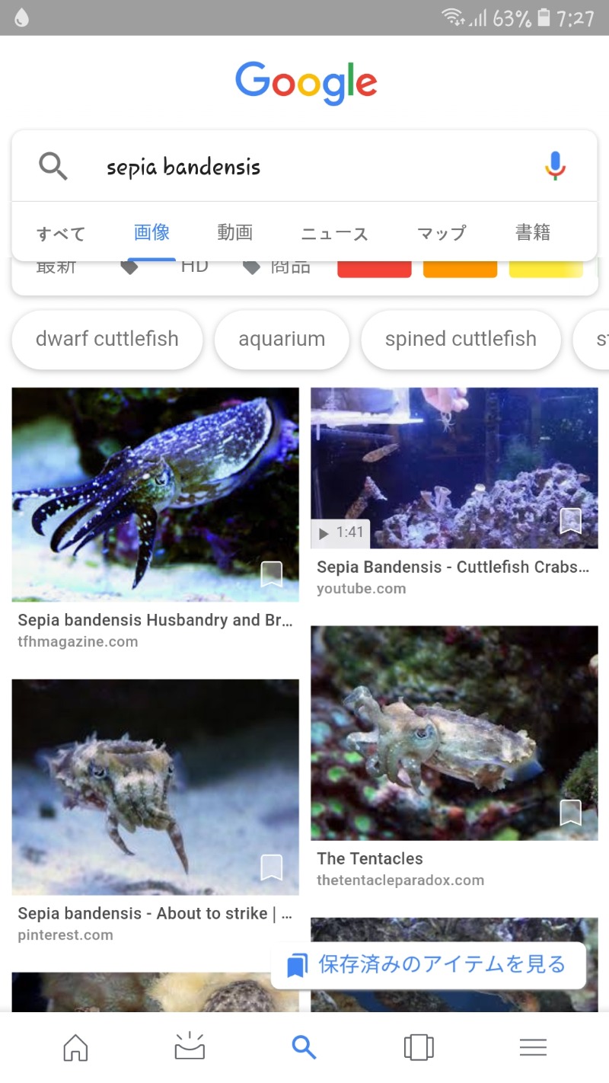
Task: Choose the red color filter swatch
Action: pos(374,268)
